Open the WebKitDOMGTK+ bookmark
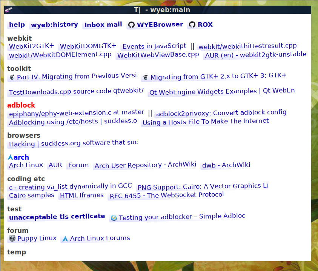Image resolution: width=318 pixels, height=271 pixels. pos(88,46)
